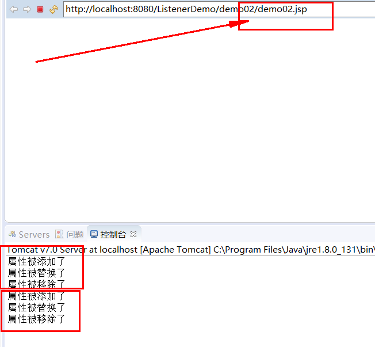Go forward in the internal browser
The image size is (375, 347).
[27, 9]
